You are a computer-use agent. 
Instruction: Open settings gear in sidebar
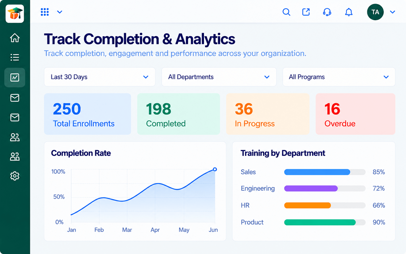pos(15,176)
